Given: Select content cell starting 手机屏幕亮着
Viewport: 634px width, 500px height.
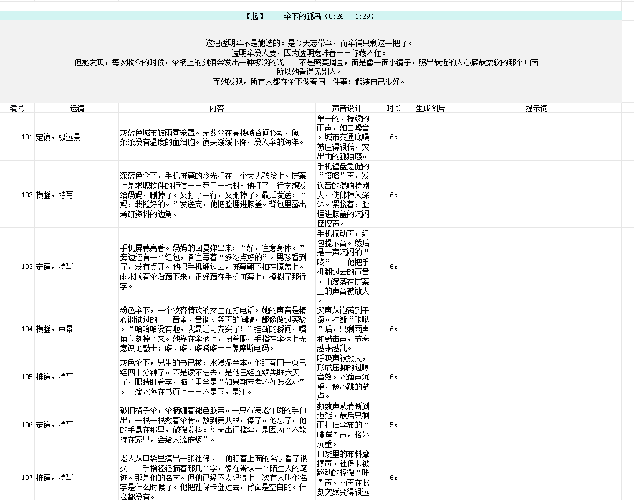Looking at the screenshot, I should point(217,267).
